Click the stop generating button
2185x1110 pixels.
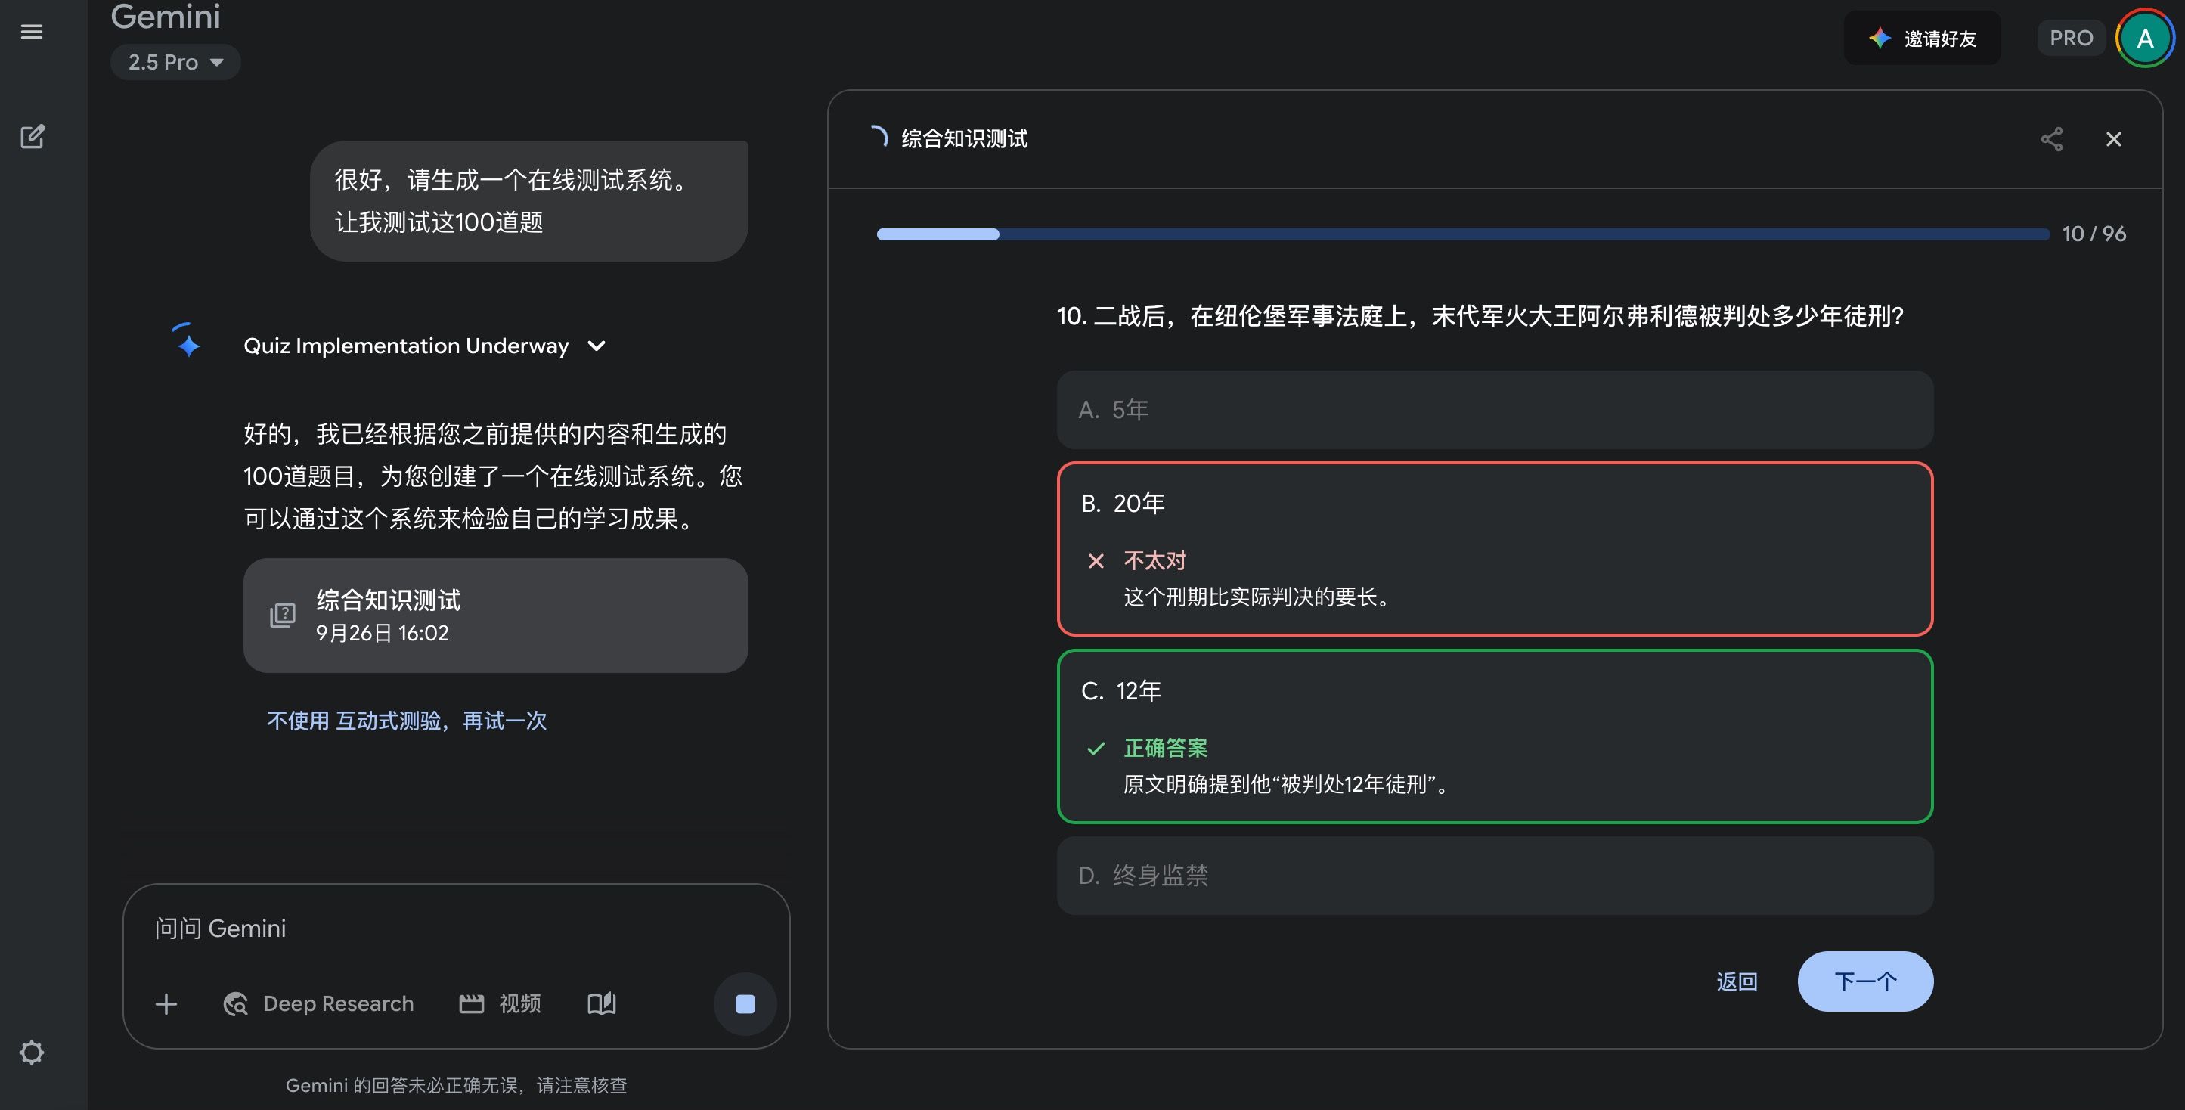745,1004
